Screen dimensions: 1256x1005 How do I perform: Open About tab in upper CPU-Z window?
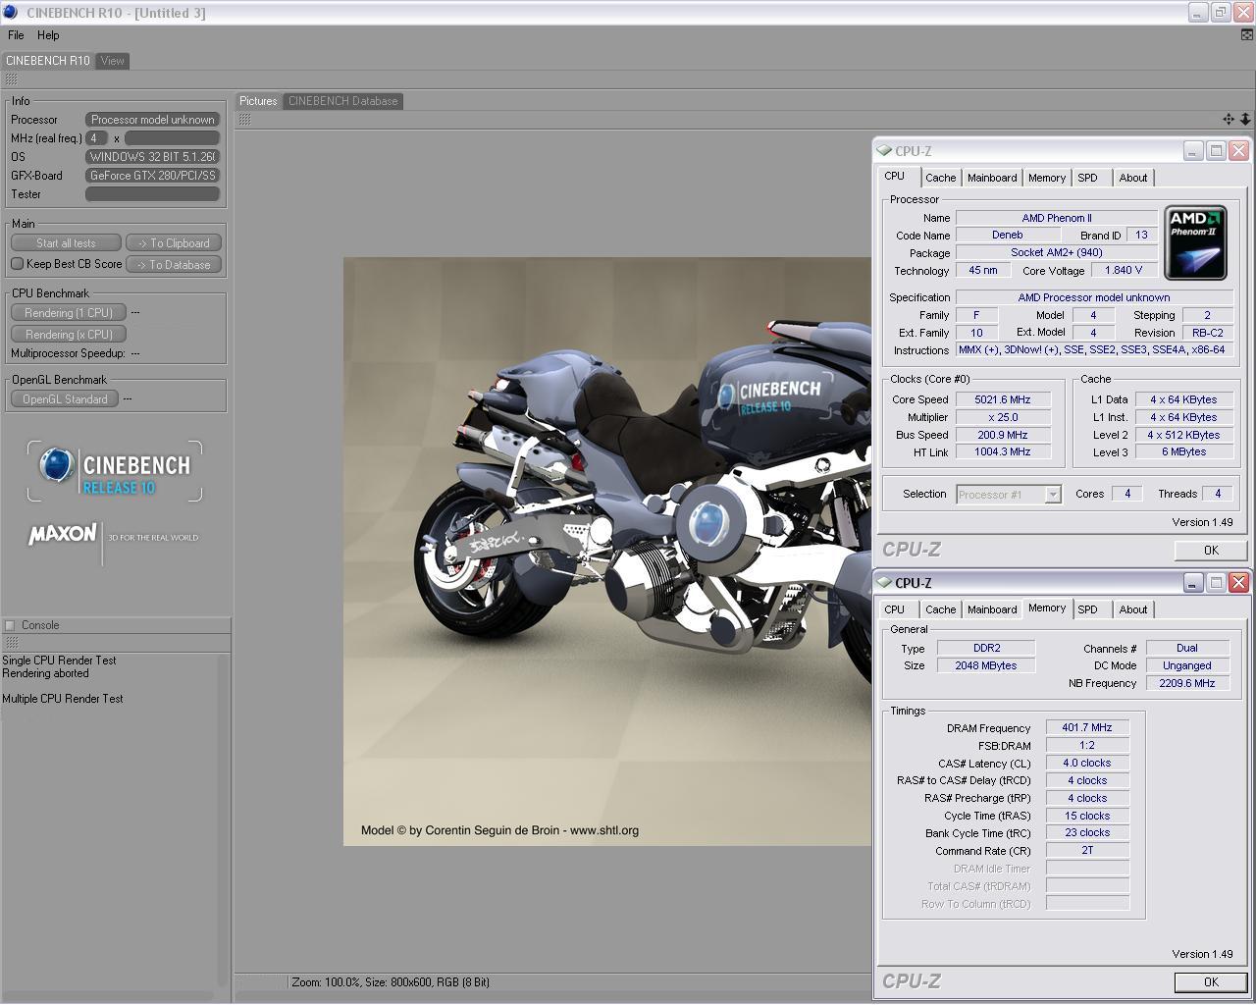pos(1133,178)
